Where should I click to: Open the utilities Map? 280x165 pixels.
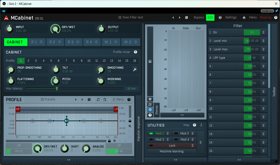tap(186, 125)
